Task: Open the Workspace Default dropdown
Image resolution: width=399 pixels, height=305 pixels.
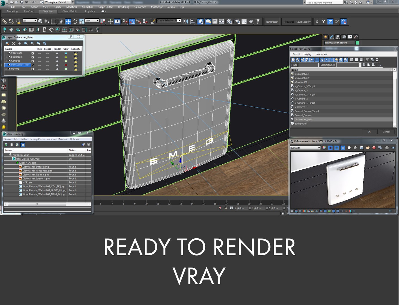Action: 58,2
